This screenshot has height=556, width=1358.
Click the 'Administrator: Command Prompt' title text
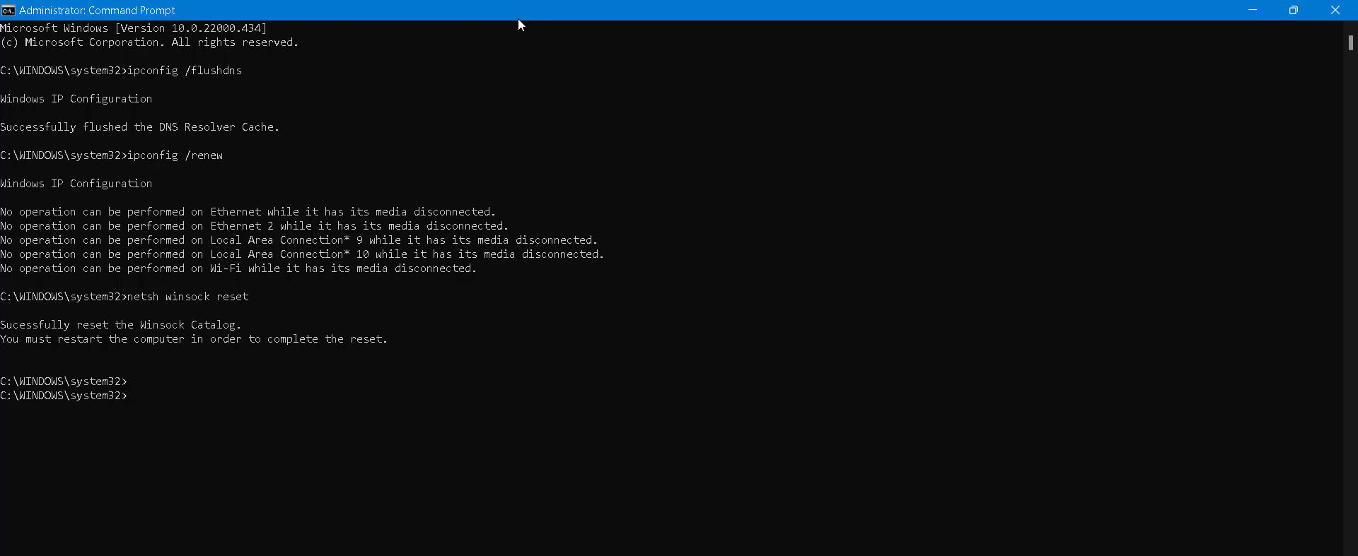(x=97, y=11)
